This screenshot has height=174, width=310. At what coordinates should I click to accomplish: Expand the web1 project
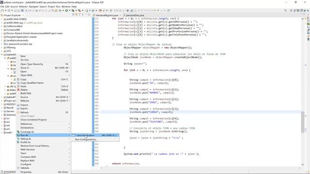pyautogui.click(x=2, y=132)
